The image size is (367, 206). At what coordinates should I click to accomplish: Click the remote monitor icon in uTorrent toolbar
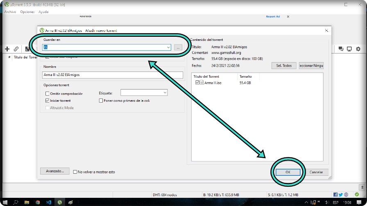(349, 49)
